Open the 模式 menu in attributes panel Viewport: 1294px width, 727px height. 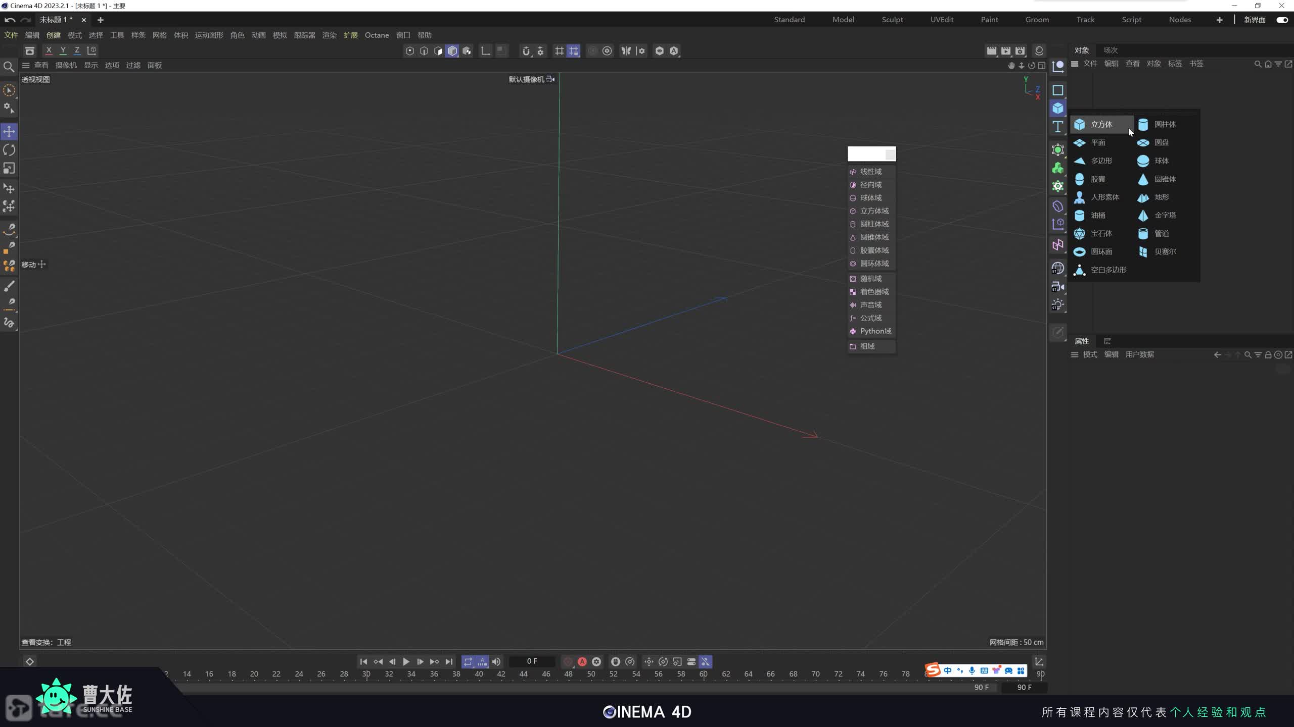1090,354
